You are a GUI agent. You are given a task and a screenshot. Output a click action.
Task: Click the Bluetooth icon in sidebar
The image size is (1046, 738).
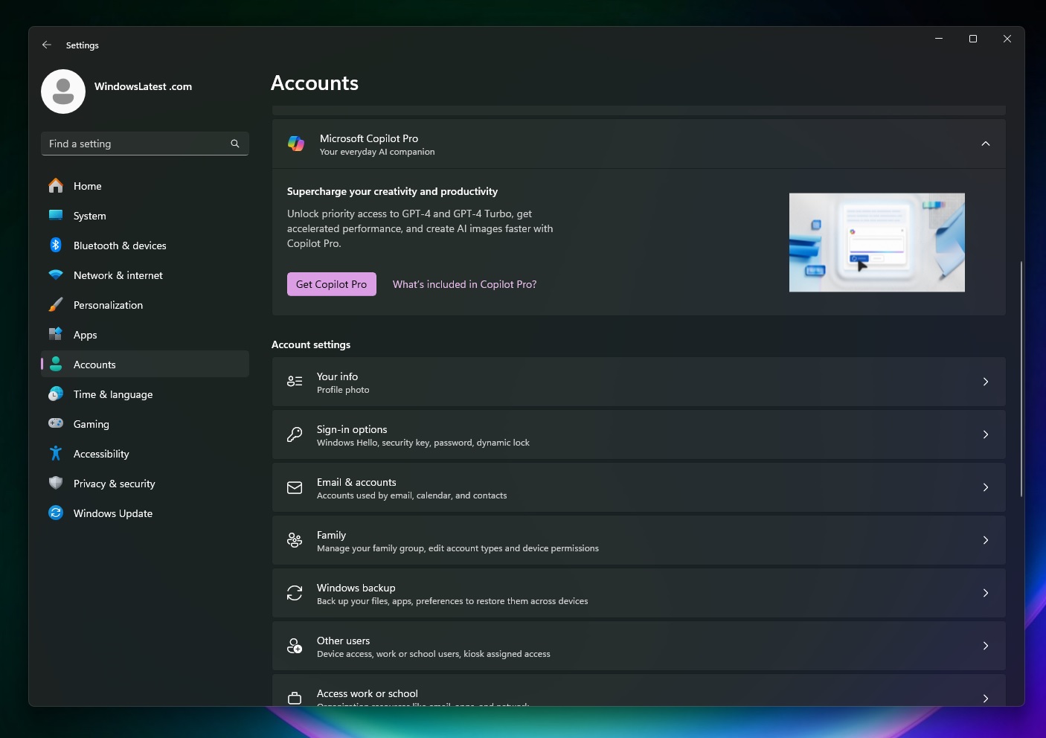56,245
